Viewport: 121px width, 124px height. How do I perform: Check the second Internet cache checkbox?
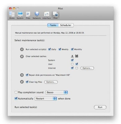pos(77,68)
